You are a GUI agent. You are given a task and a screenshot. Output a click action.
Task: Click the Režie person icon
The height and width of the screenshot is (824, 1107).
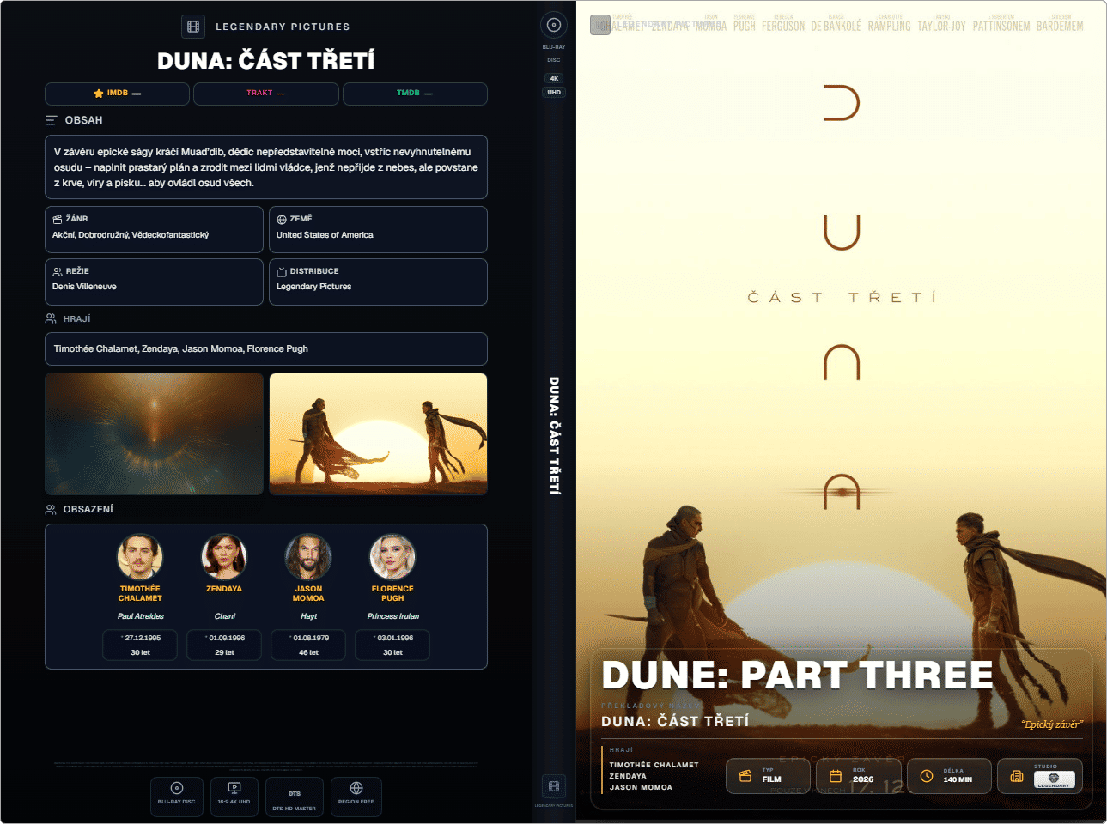pyautogui.click(x=58, y=272)
